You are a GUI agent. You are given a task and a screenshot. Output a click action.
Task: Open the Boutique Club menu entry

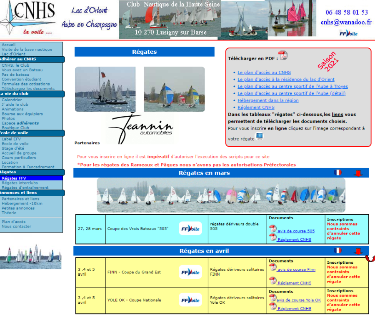15,128
